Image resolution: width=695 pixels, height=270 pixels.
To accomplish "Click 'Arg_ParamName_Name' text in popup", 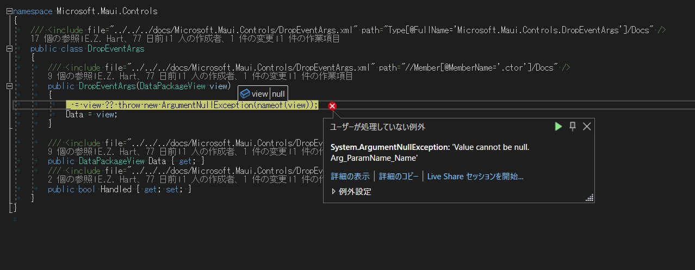I will click(x=374, y=158).
